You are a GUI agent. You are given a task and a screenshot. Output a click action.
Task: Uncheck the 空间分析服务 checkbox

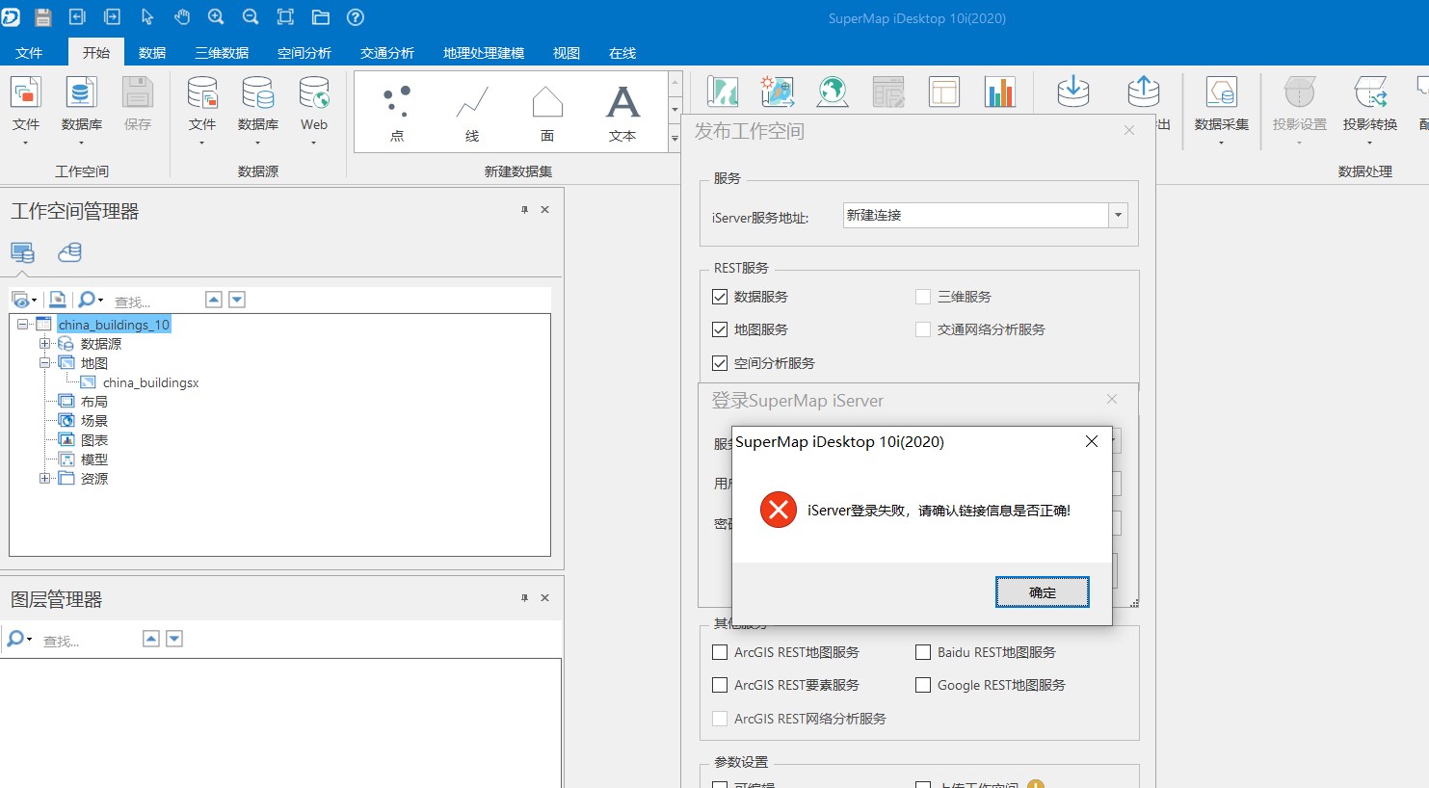[x=720, y=363]
